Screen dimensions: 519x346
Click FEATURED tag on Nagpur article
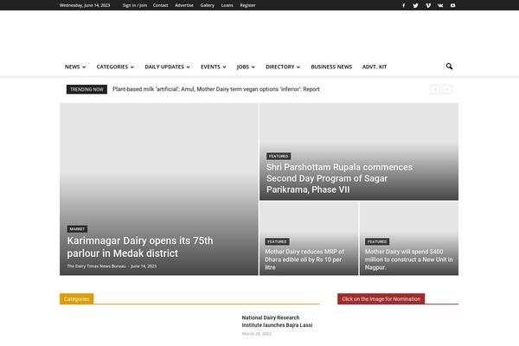tap(377, 241)
